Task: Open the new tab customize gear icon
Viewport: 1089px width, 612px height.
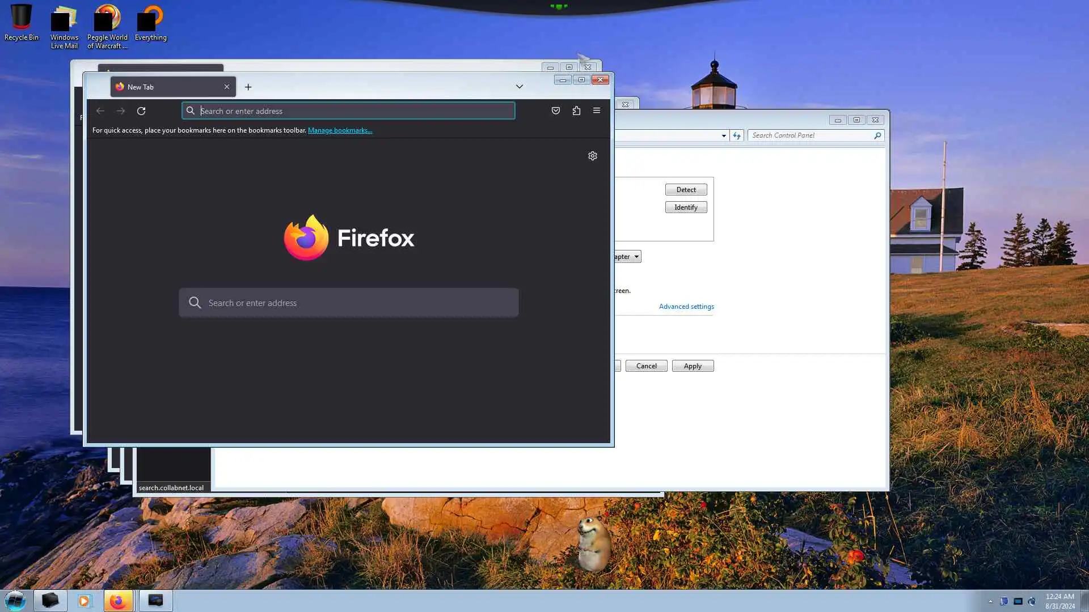Action: pyautogui.click(x=592, y=156)
